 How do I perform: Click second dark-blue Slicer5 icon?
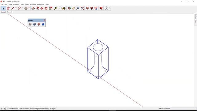(x=34, y=24)
